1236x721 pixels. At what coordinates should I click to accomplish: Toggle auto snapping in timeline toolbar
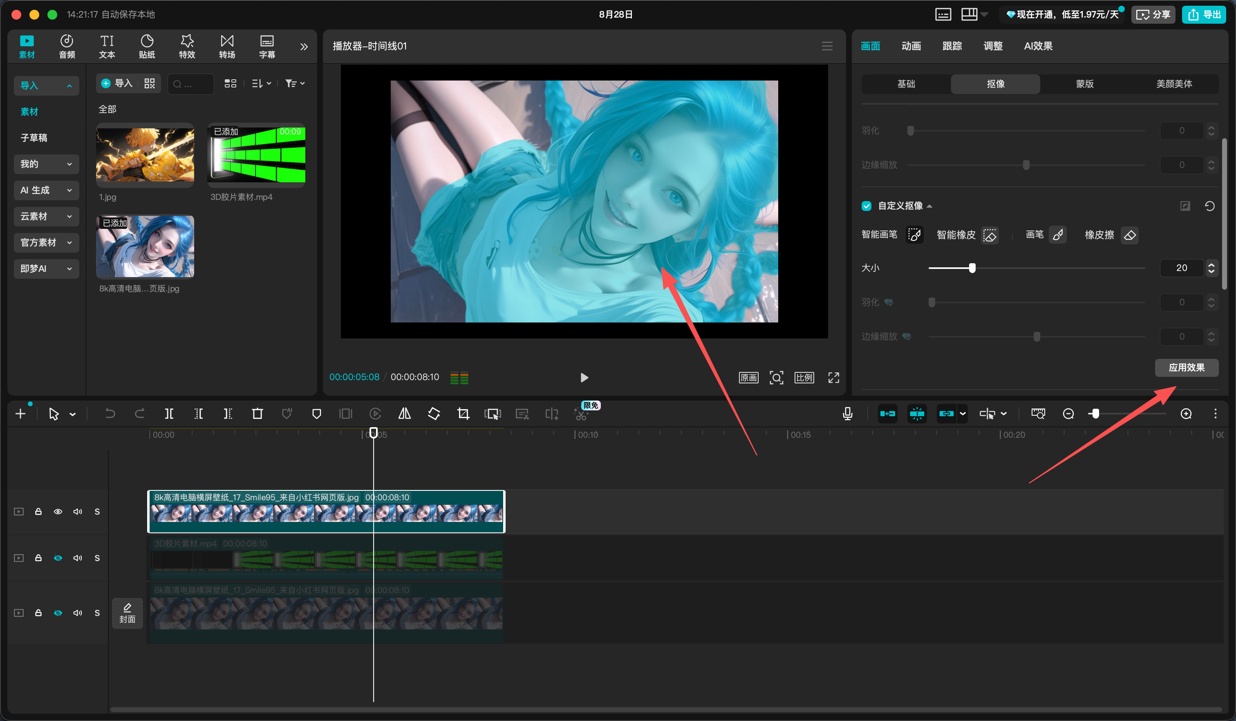pyautogui.click(x=917, y=414)
